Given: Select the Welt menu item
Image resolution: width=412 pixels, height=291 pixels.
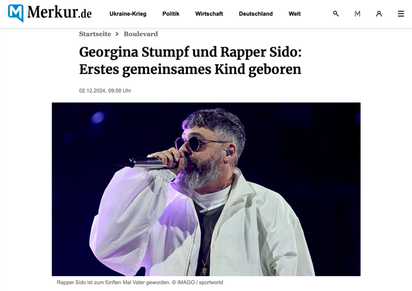Looking at the screenshot, I should click(x=295, y=14).
